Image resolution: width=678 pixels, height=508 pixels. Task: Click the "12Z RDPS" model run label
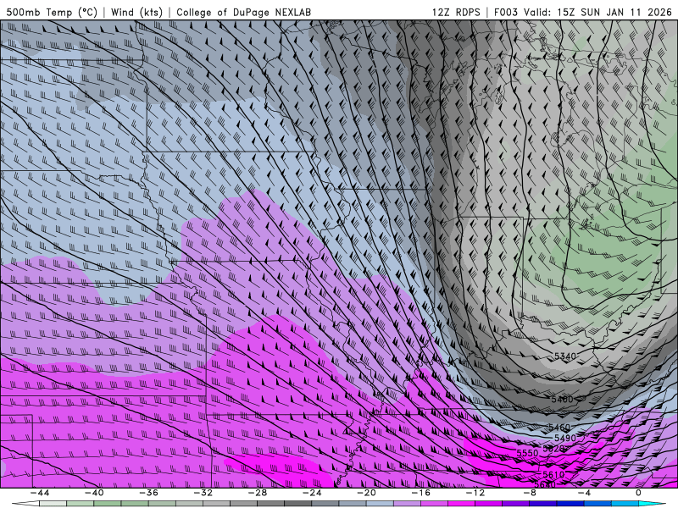(456, 12)
